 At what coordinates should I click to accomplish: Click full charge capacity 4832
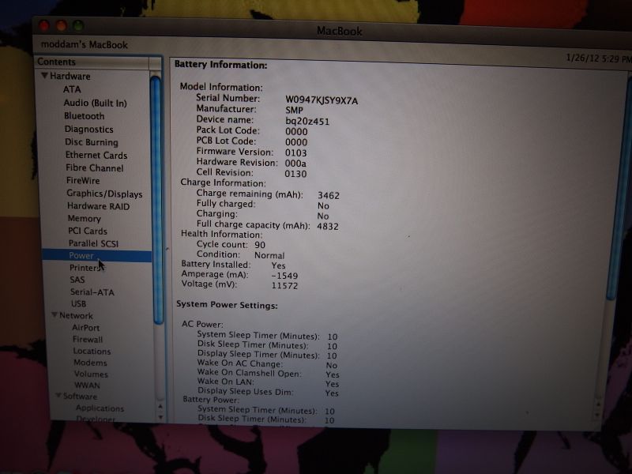[328, 227]
